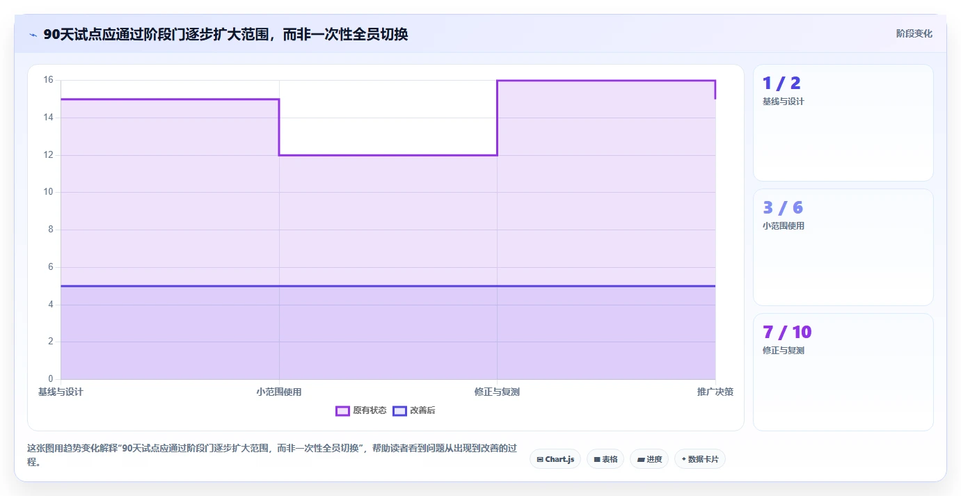Click the 阶段变化 label in the header
The image size is (961, 496).
(914, 33)
